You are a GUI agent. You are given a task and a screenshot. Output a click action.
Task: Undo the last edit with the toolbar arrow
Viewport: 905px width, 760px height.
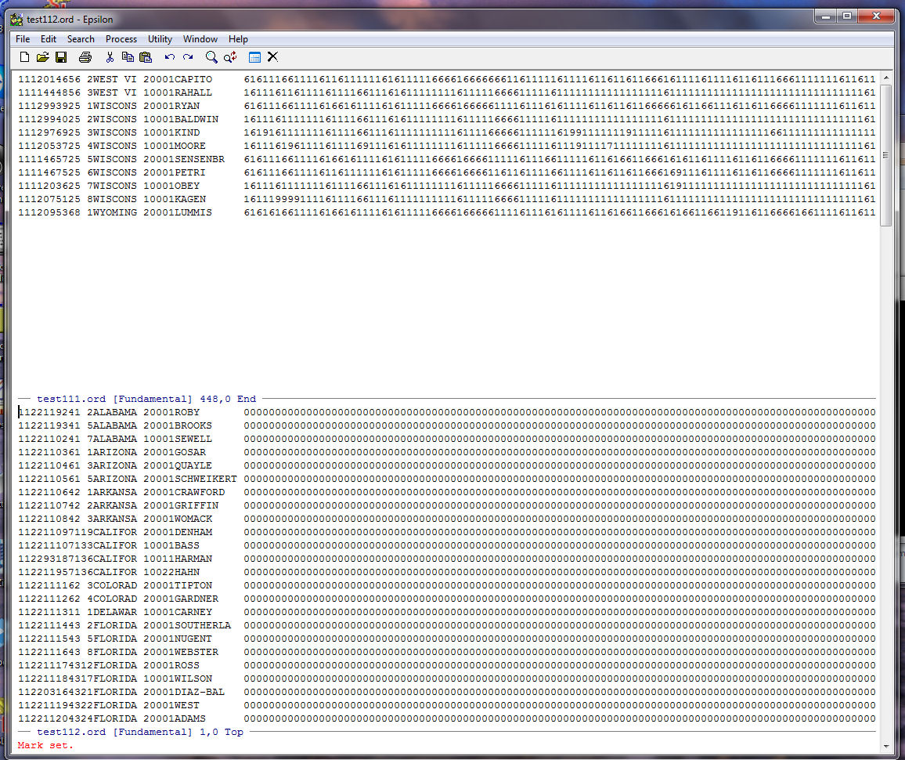(x=170, y=57)
